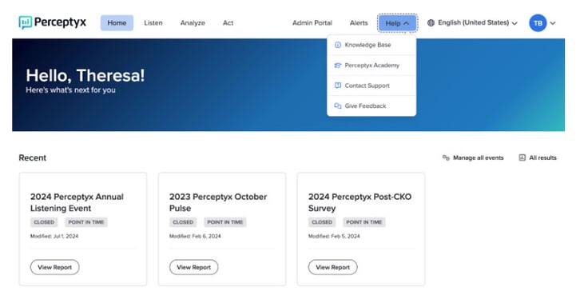
Task: Collapse the Help dropdown menu
Action: tap(397, 23)
